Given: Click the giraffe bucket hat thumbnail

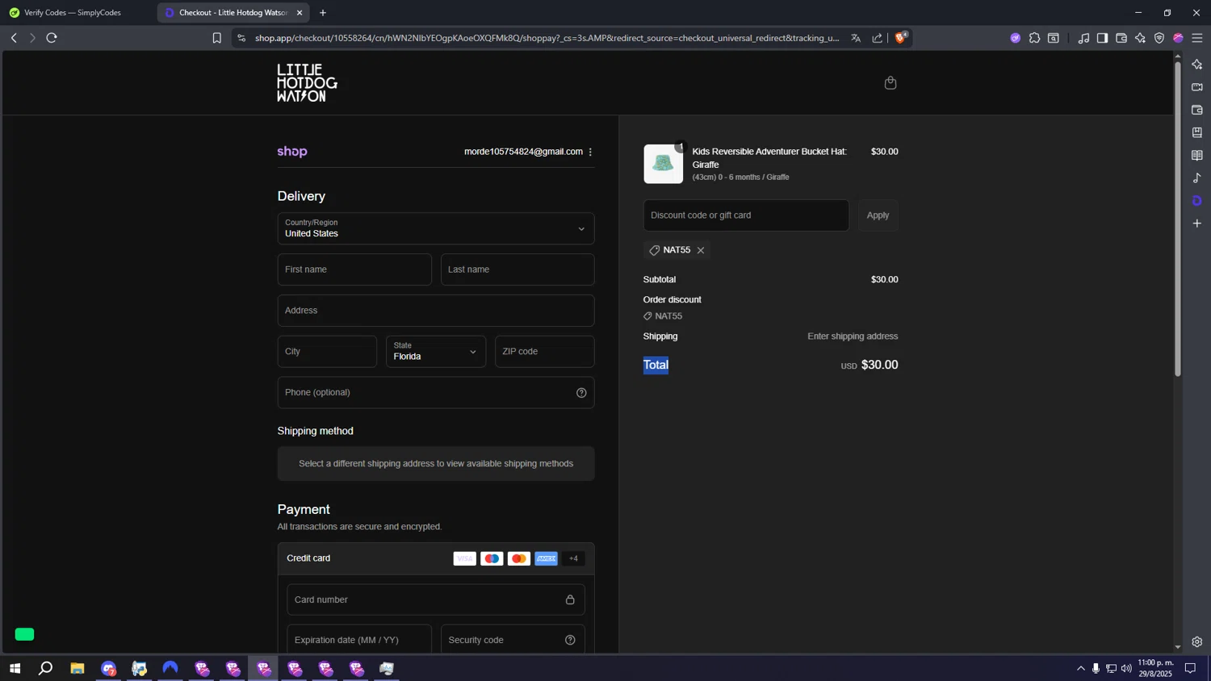Looking at the screenshot, I should coord(663,164).
